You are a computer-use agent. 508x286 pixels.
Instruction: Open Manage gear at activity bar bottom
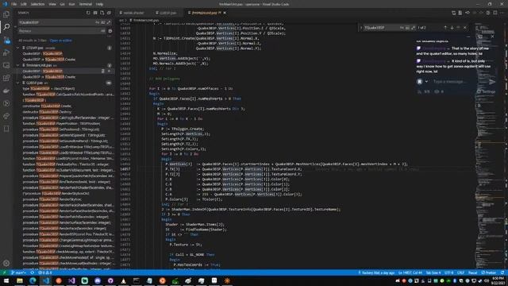tap(6, 263)
